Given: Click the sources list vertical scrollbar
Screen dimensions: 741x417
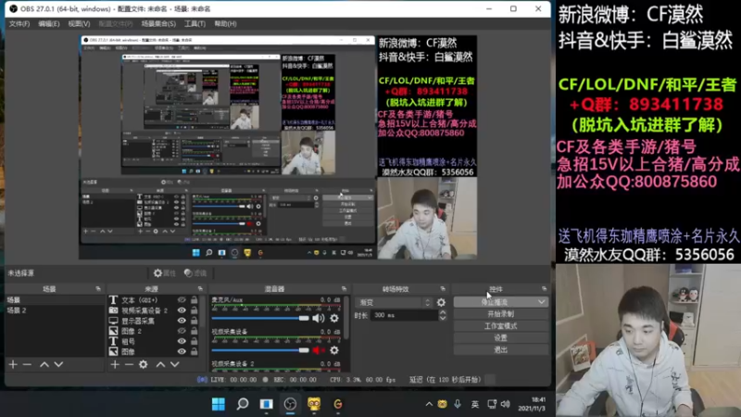Looking at the screenshot, I should pos(203,312).
